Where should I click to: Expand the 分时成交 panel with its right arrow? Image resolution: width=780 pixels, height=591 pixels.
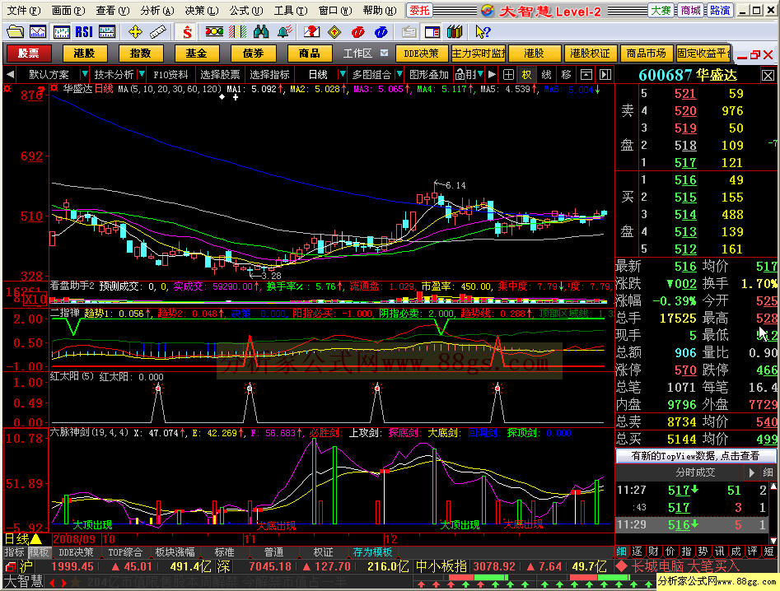click(752, 472)
